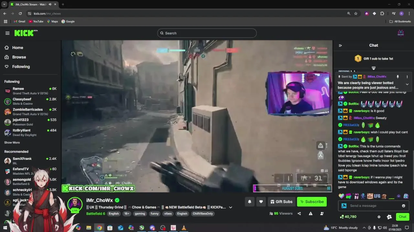Click the KICK logo
The image size is (414, 232).
coord(26,33)
